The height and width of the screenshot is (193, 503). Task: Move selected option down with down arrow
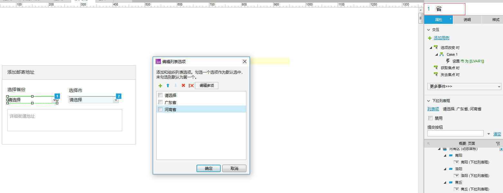click(176, 86)
